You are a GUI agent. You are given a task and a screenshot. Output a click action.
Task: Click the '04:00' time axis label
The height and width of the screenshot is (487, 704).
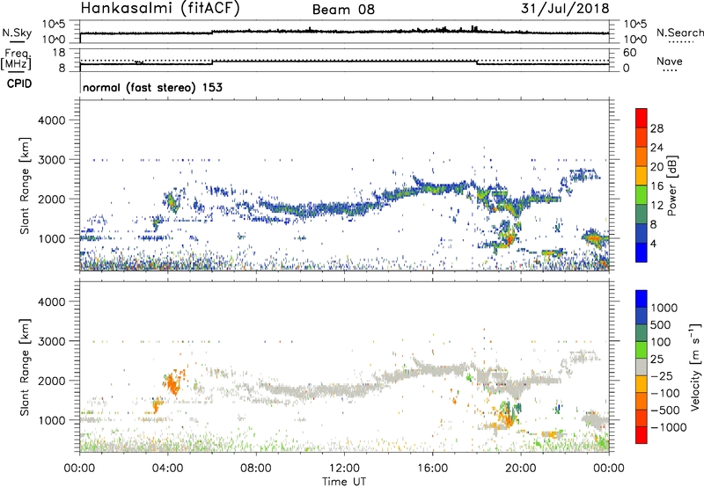168,469
